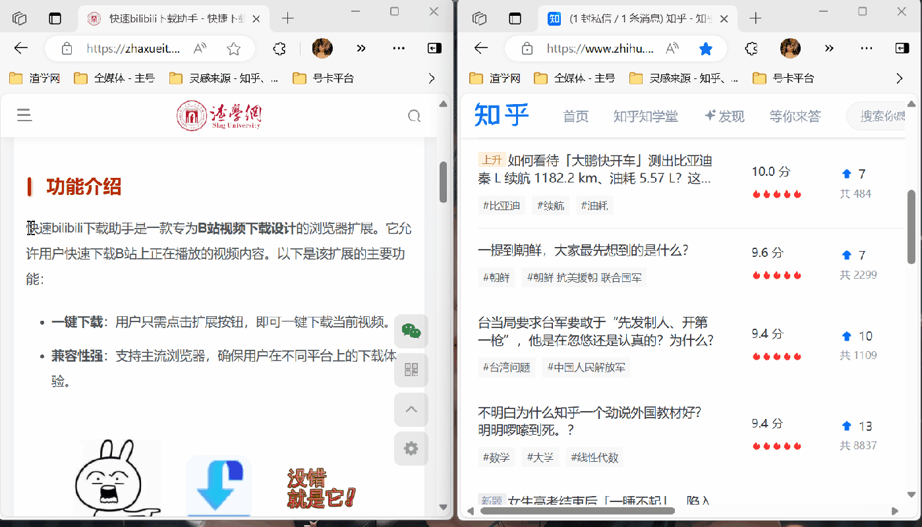
Task: Expand the favorites bar overflow chevron
Action: (432, 78)
